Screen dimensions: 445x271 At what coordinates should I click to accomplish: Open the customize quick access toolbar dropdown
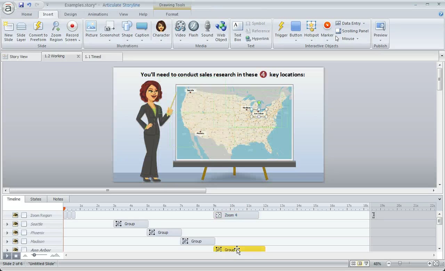click(x=47, y=5)
